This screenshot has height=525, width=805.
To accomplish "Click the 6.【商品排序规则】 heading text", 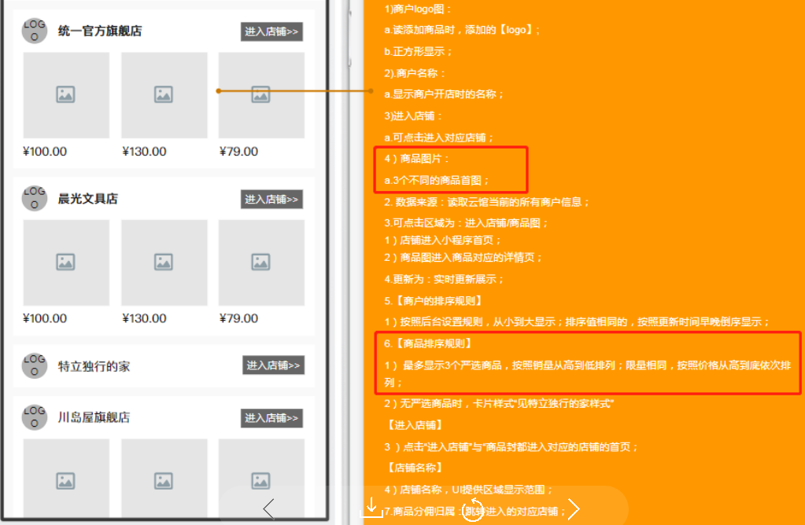I will coord(428,343).
